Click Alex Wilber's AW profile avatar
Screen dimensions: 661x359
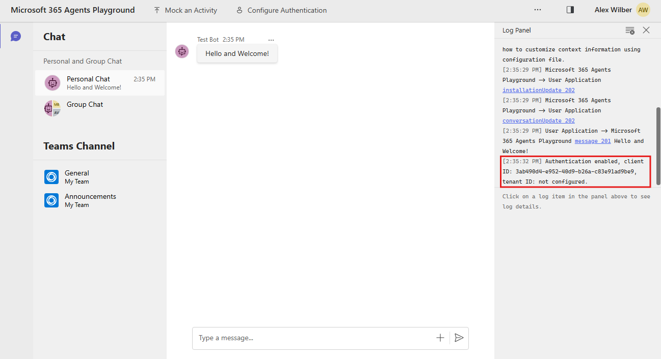pyautogui.click(x=643, y=9)
